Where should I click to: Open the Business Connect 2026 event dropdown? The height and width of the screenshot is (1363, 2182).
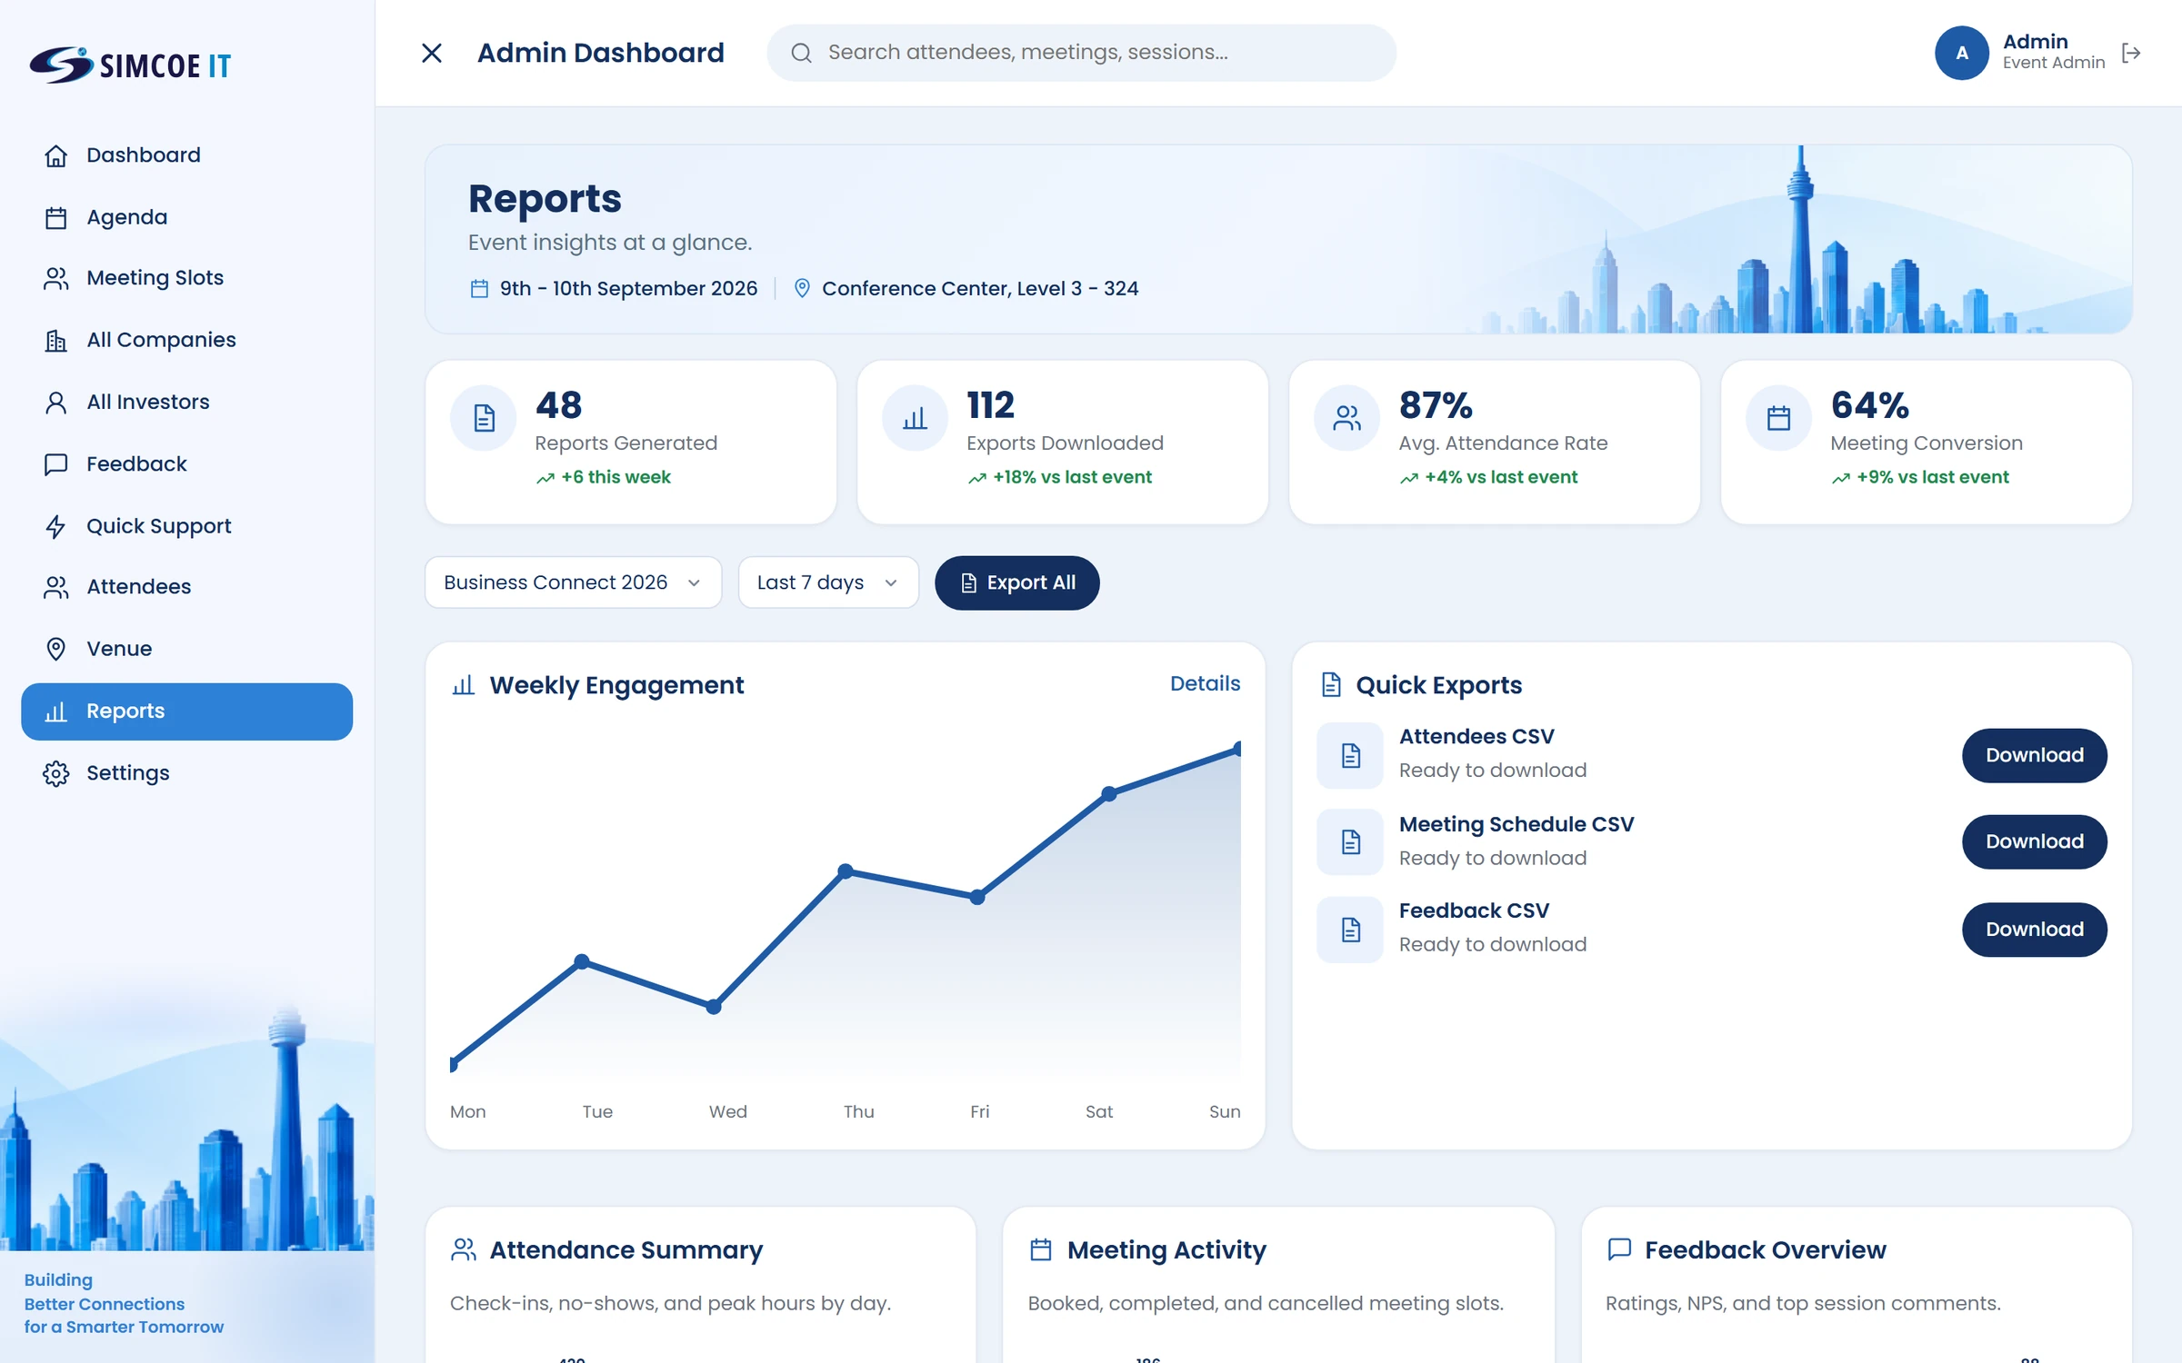pyautogui.click(x=573, y=582)
